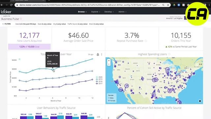Click the Looker logo
Screen dimensions: 211x119
[x=6, y=12]
